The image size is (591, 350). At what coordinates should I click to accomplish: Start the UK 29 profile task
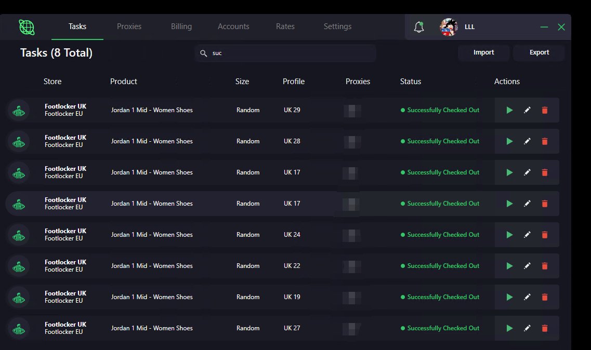coord(509,110)
